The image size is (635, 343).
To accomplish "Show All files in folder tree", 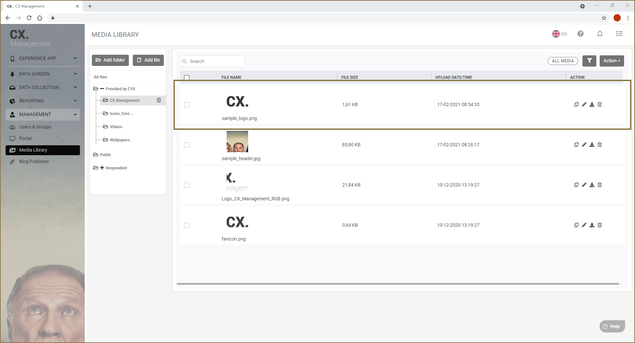I will tap(100, 77).
